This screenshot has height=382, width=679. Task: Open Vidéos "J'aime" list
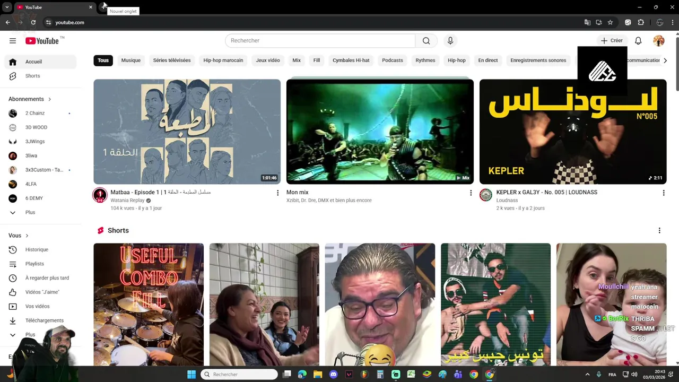[x=41, y=292]
